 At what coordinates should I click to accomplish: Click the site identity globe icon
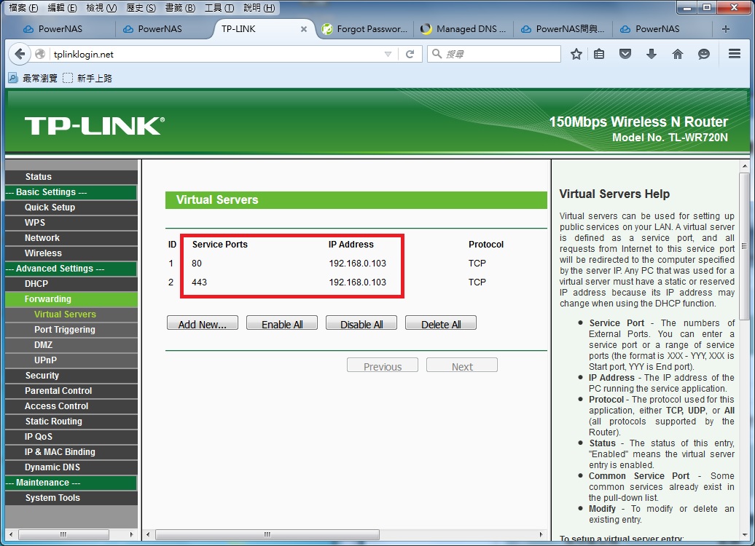point(40,54)
